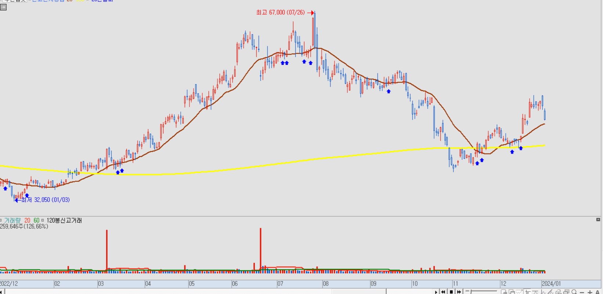Click the 2024/01 date label on time axis
This screenshot has height=294, width=603.
click(x=551, y=284)
